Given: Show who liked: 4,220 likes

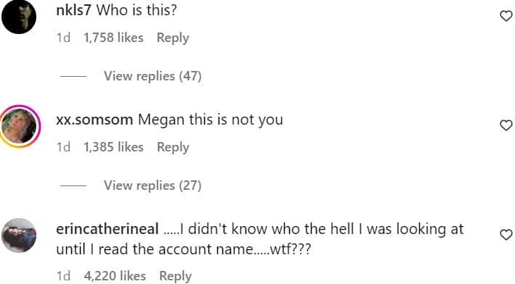Looking at the screenshot, I should click(x=115, y=276).
